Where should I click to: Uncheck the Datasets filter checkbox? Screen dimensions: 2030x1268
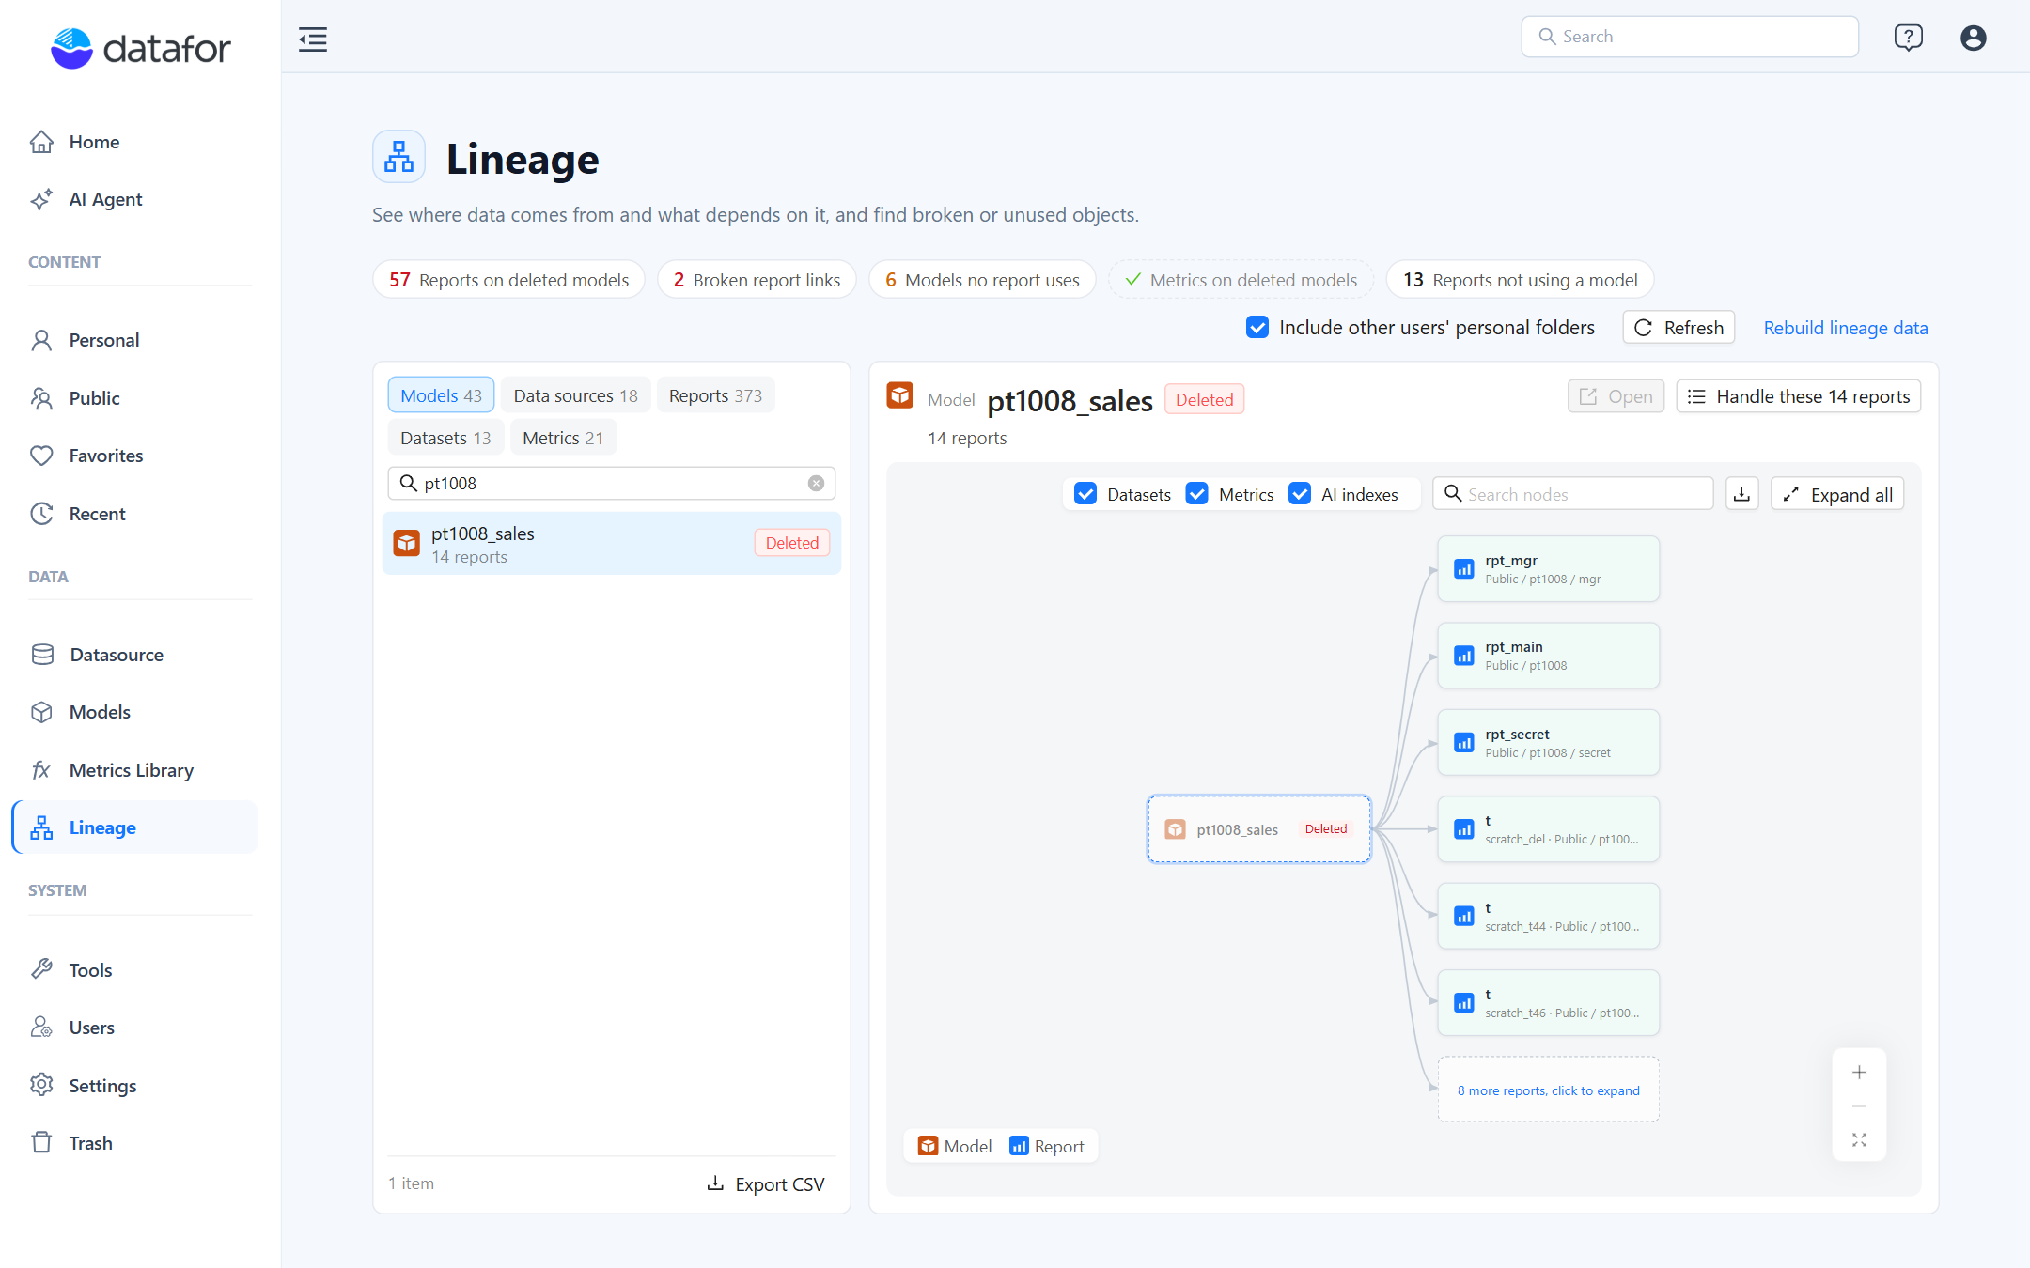1085,494
